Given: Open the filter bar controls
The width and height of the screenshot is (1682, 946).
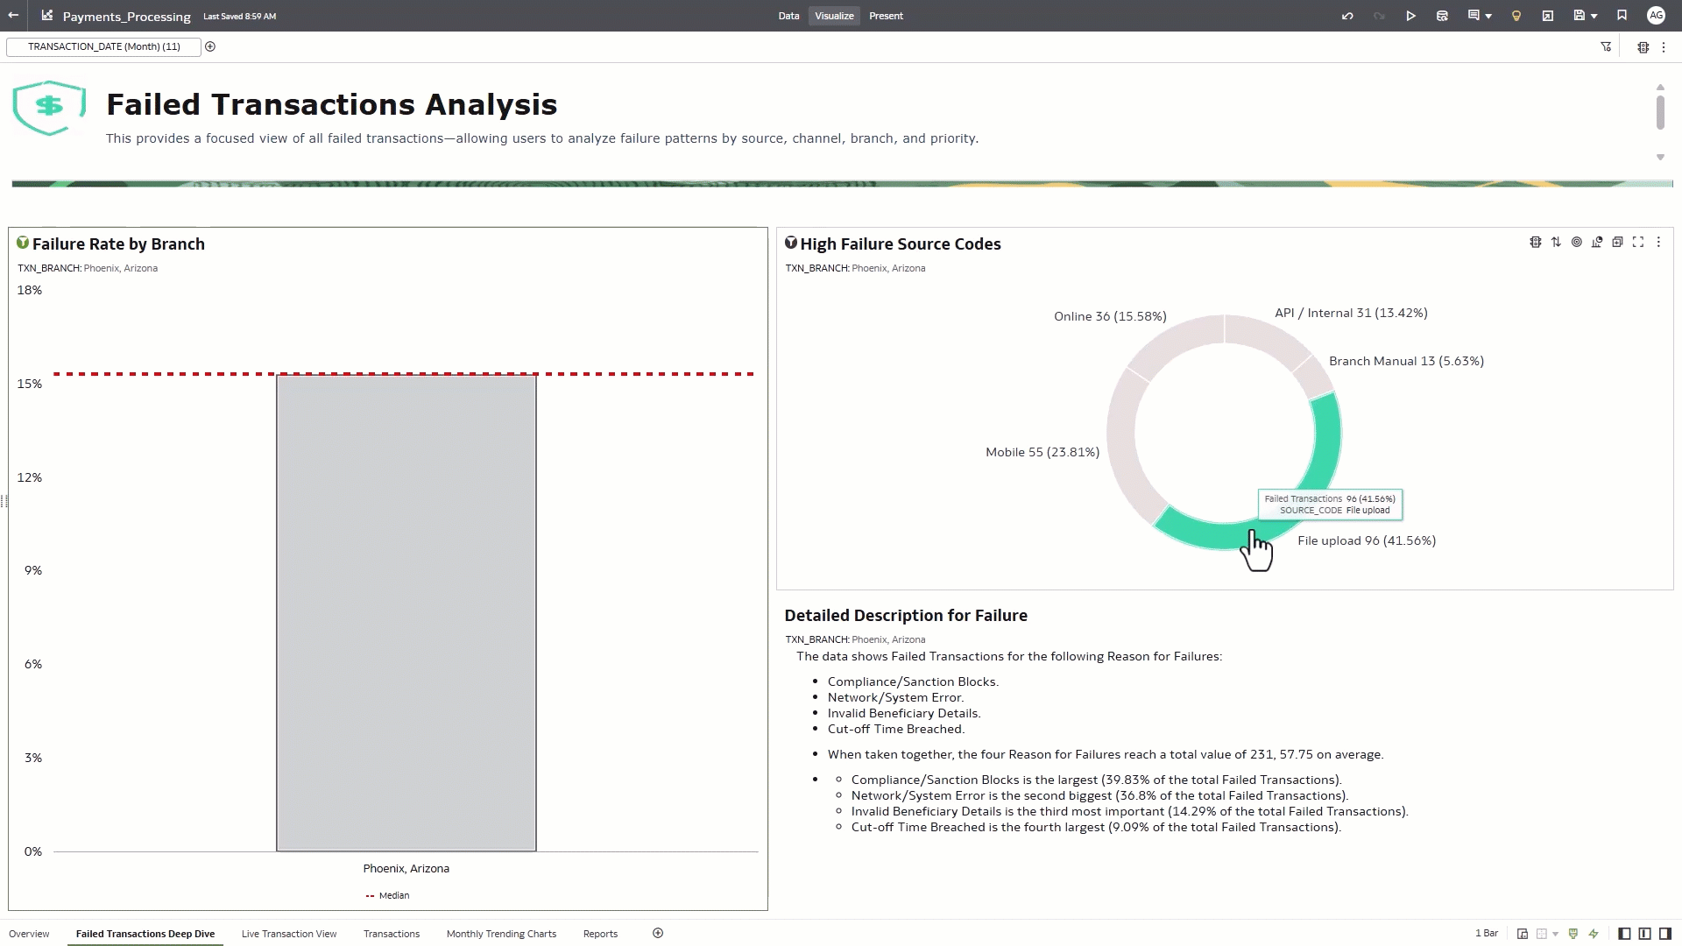Looking at the screenshot, I should 1606,46.
